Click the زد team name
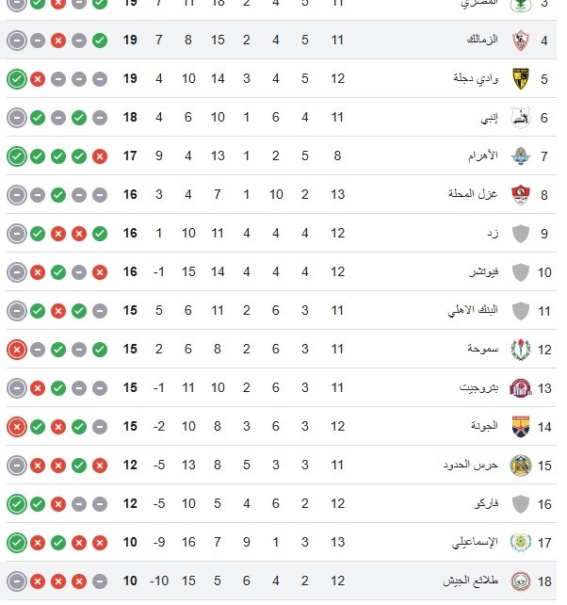This screenshot has height=605, width=567. pyautogui.click(x=492, y=234)
